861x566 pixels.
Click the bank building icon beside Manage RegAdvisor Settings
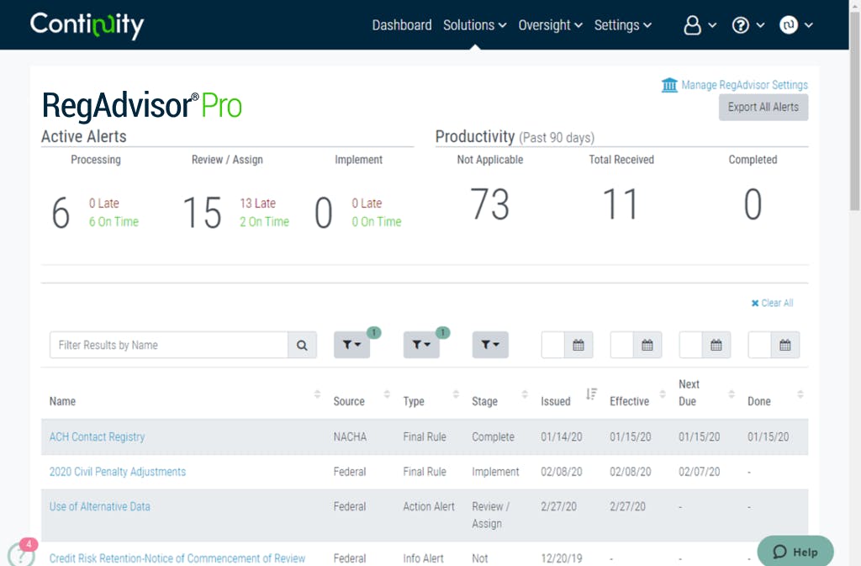[x=669, y=85]
